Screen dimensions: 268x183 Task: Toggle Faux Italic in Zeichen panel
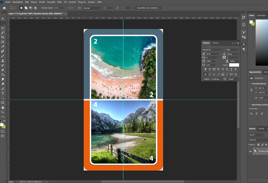[210, 69]
